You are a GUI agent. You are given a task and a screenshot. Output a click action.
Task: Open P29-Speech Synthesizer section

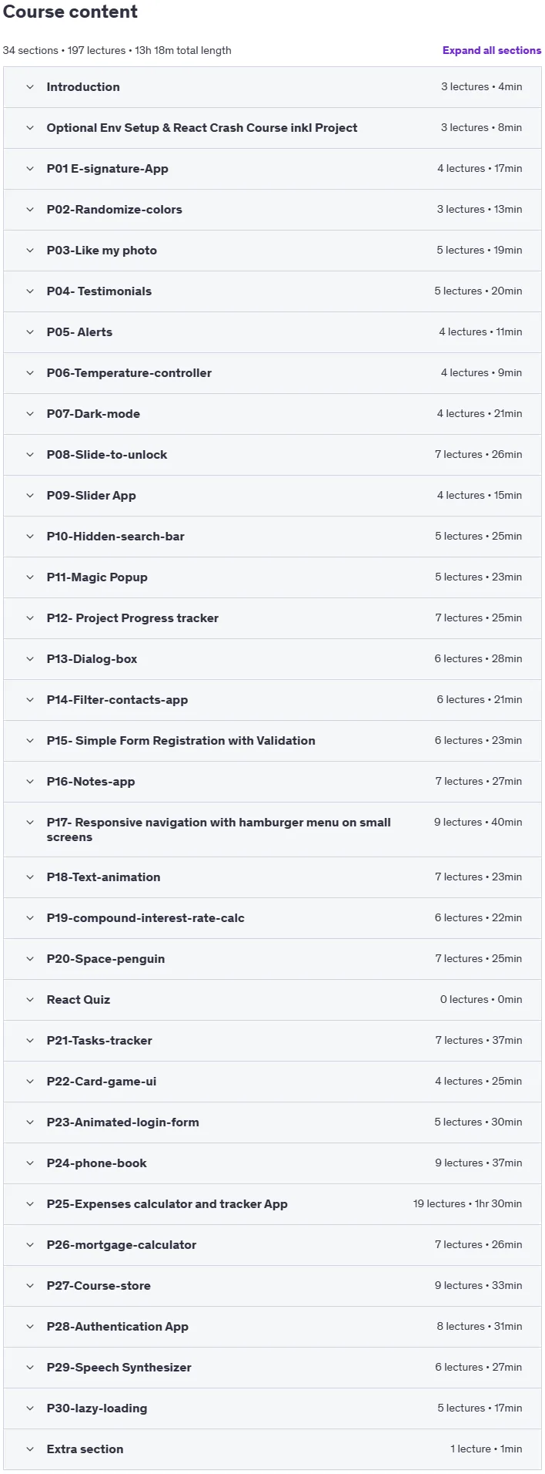click(x=272, y=1368)
